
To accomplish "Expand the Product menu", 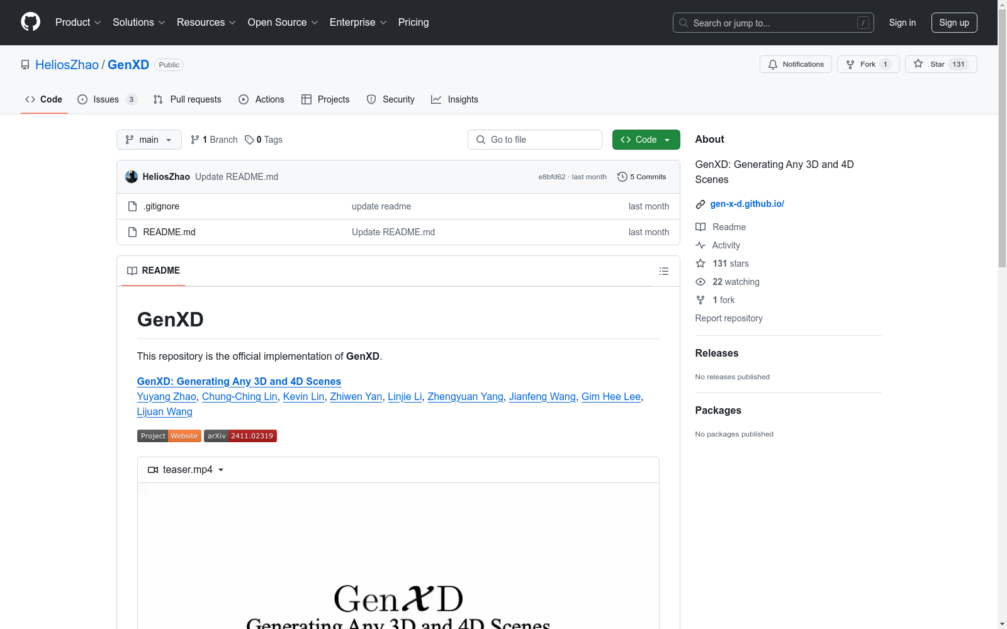I will pyautogui.click(x=78, y=22).
